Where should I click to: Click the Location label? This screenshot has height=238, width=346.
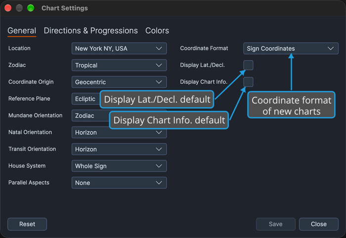click(19, 48)
